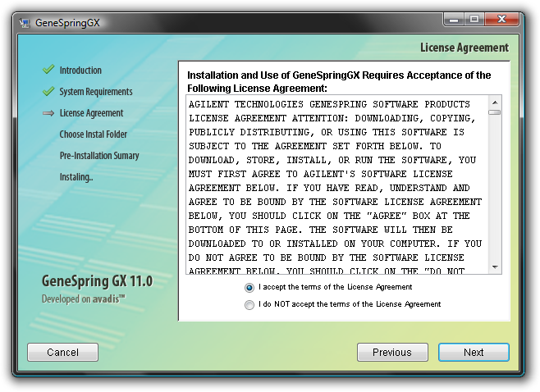This screenshot has width=540, height=392.
Task: Minimize the GeneSpringGX installer window
Action: point(454,20)
